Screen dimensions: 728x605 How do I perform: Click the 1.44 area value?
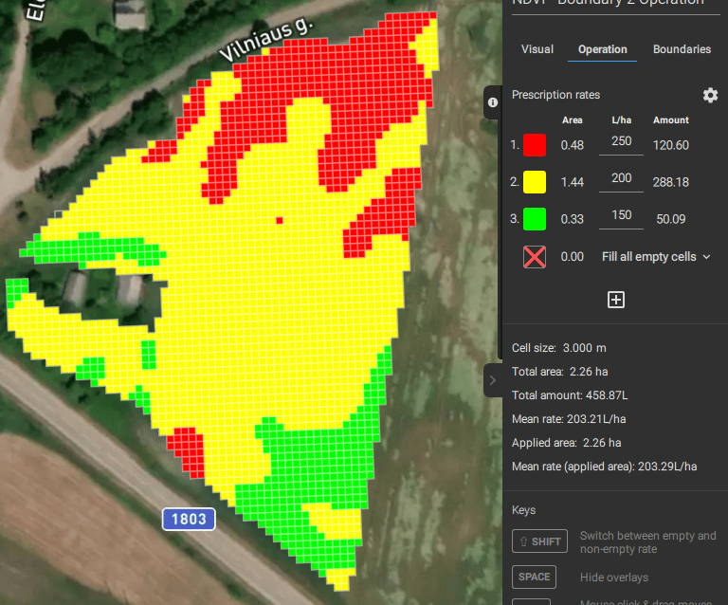coord(572,182)
